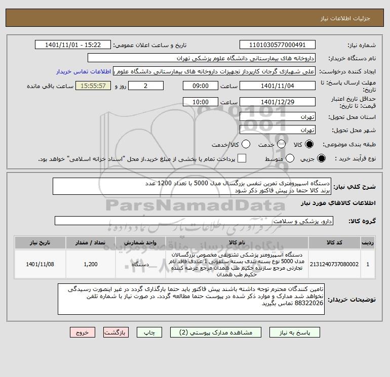
Task: Click row number 1 cell
Action: 368,264
